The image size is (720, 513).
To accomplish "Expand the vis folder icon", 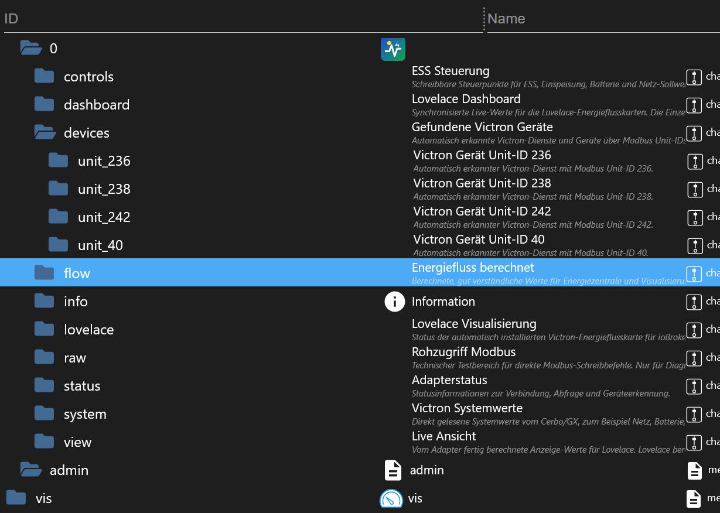I will [16, 498].
